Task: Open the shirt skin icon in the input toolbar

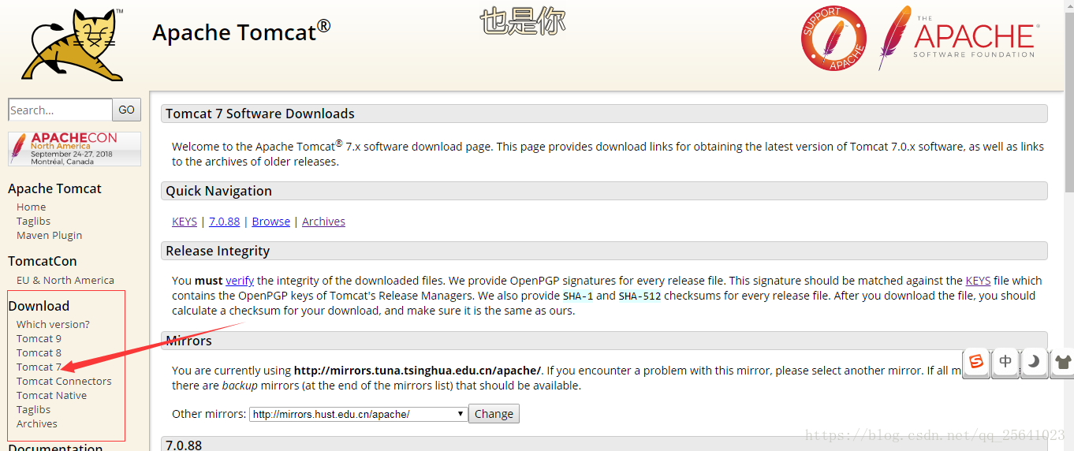Action: point(1063,362)
